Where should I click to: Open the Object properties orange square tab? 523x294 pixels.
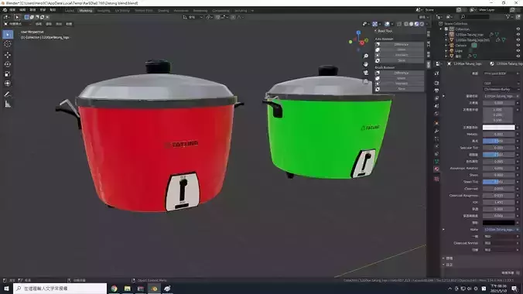coord(436,123)
